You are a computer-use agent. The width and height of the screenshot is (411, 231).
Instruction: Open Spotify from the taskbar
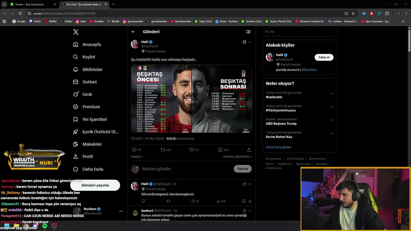click(x=45, y=226)
